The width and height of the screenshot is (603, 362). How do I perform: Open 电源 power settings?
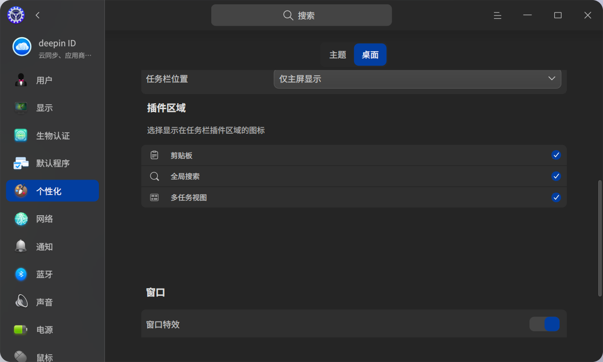click(53, 330)
